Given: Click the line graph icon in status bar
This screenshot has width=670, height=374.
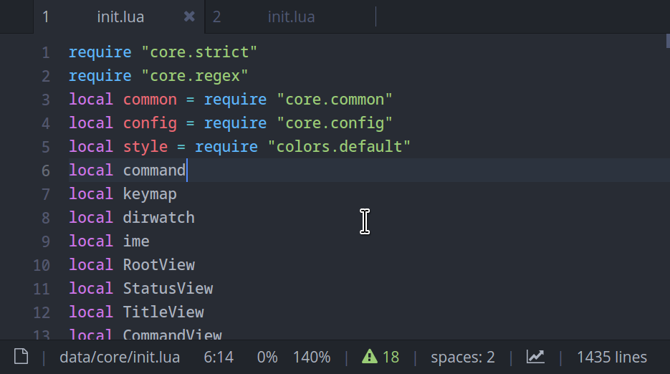Looking at the screenshot, I should click(x=535, y=357).
